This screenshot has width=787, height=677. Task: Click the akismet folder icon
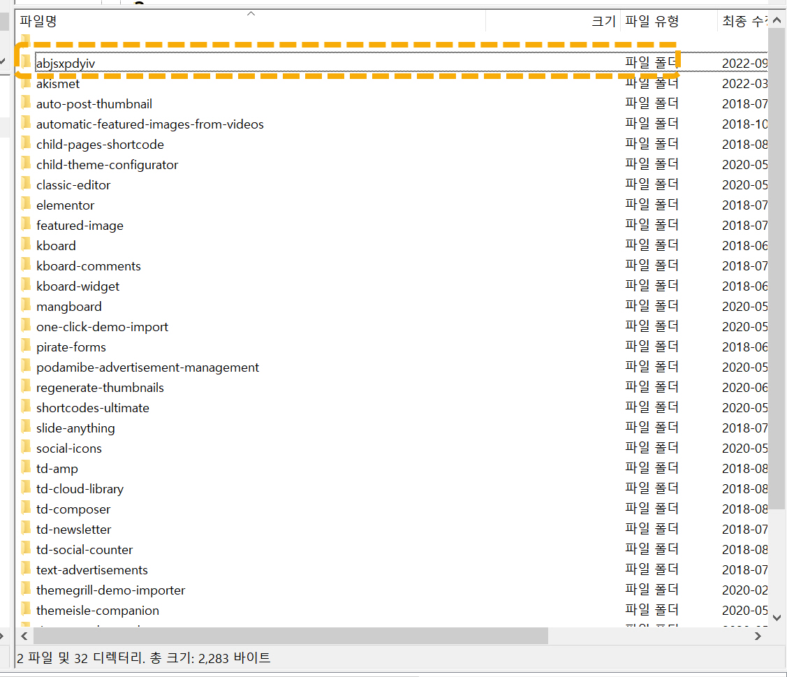[x=26, y=83]
